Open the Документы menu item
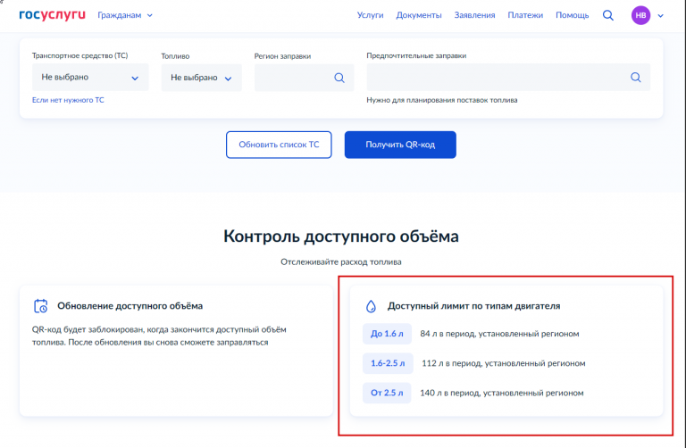Image resolution: width=686 pixels, height=448 pixels. click(419, 15)
